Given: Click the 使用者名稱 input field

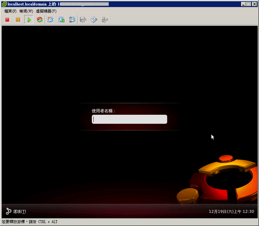Looking at the screenshot, I should click(x=129, y=119).
